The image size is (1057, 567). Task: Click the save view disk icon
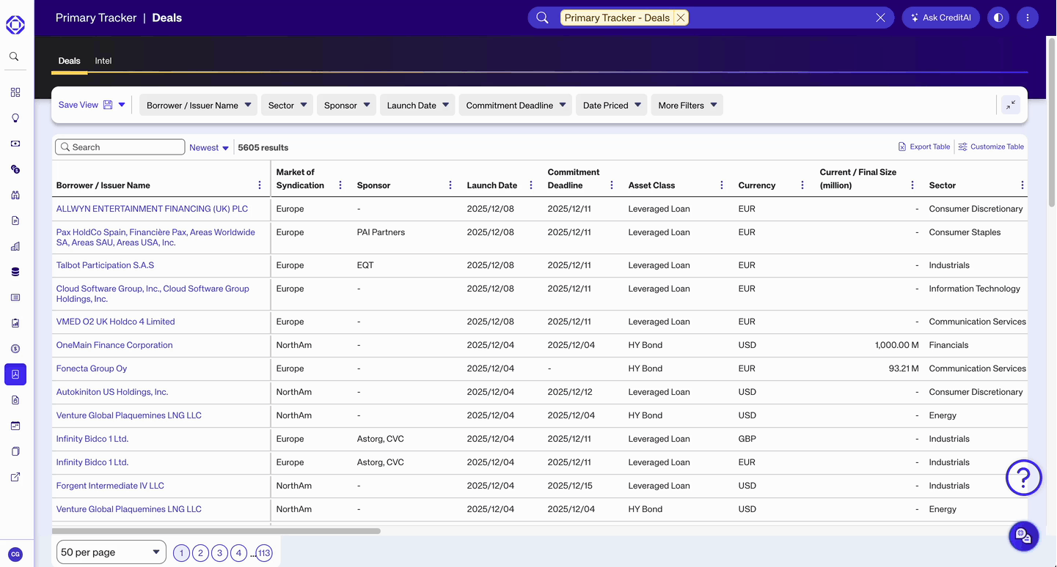click(x=108, y=105)
